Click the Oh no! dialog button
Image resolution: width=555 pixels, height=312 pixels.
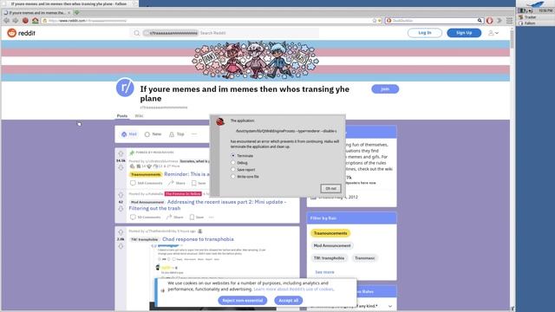(x=330, y=189)
